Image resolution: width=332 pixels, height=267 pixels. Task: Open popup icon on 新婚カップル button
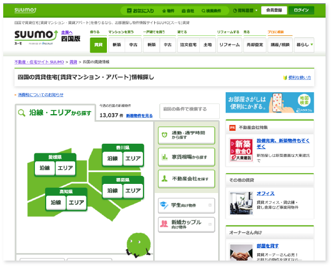point(210,224)
